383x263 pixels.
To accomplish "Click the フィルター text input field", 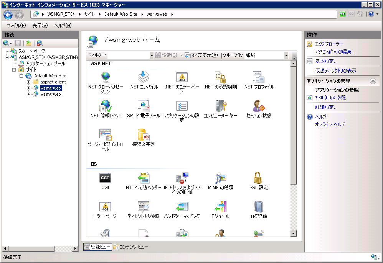I will tap(129, 56).
